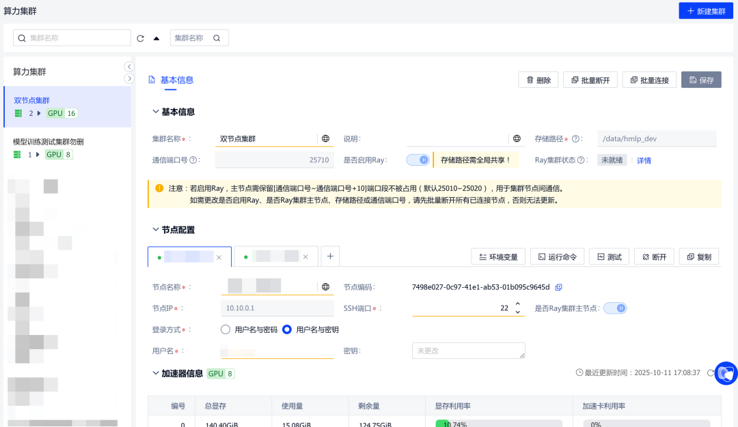Increase the SSH端口 value with up arrow
This screenshot has height=427, width=738.
[x=517, y=304]
